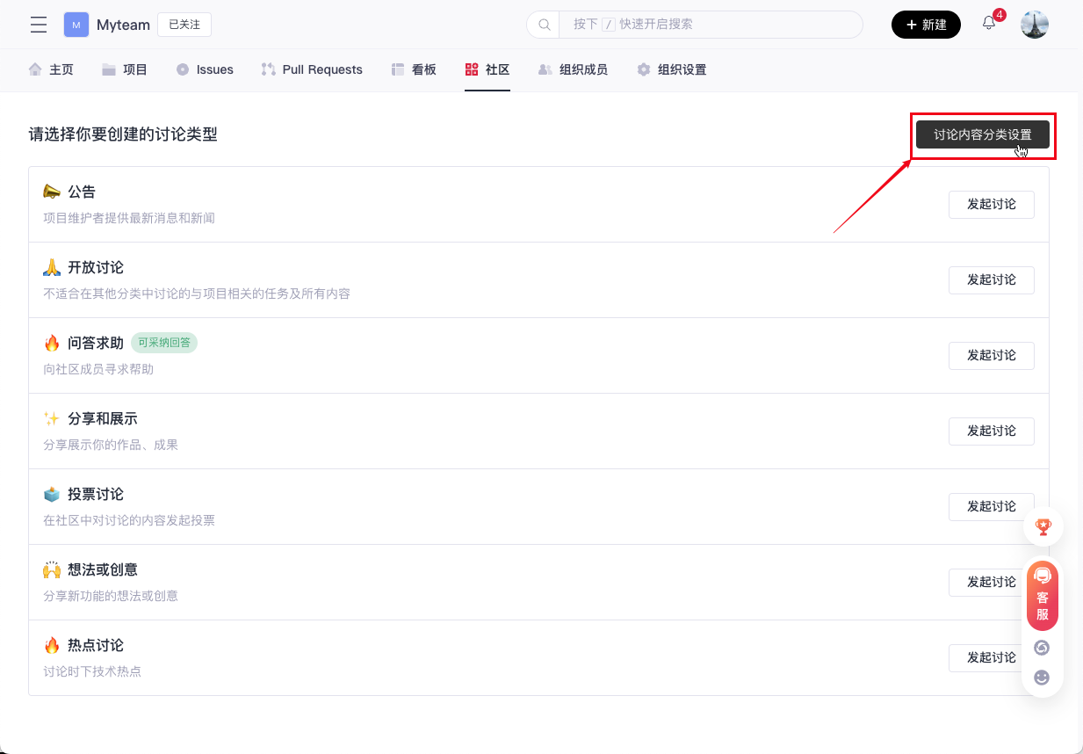Start a discussion in 问答求助 category
1083x754 pixels.
(991, 355)
